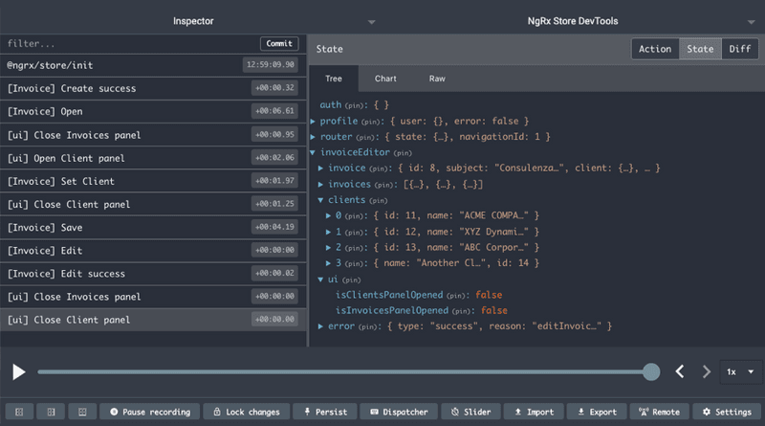
Task: Expand client 3 Another Cl
Action: tap(328, 263)
